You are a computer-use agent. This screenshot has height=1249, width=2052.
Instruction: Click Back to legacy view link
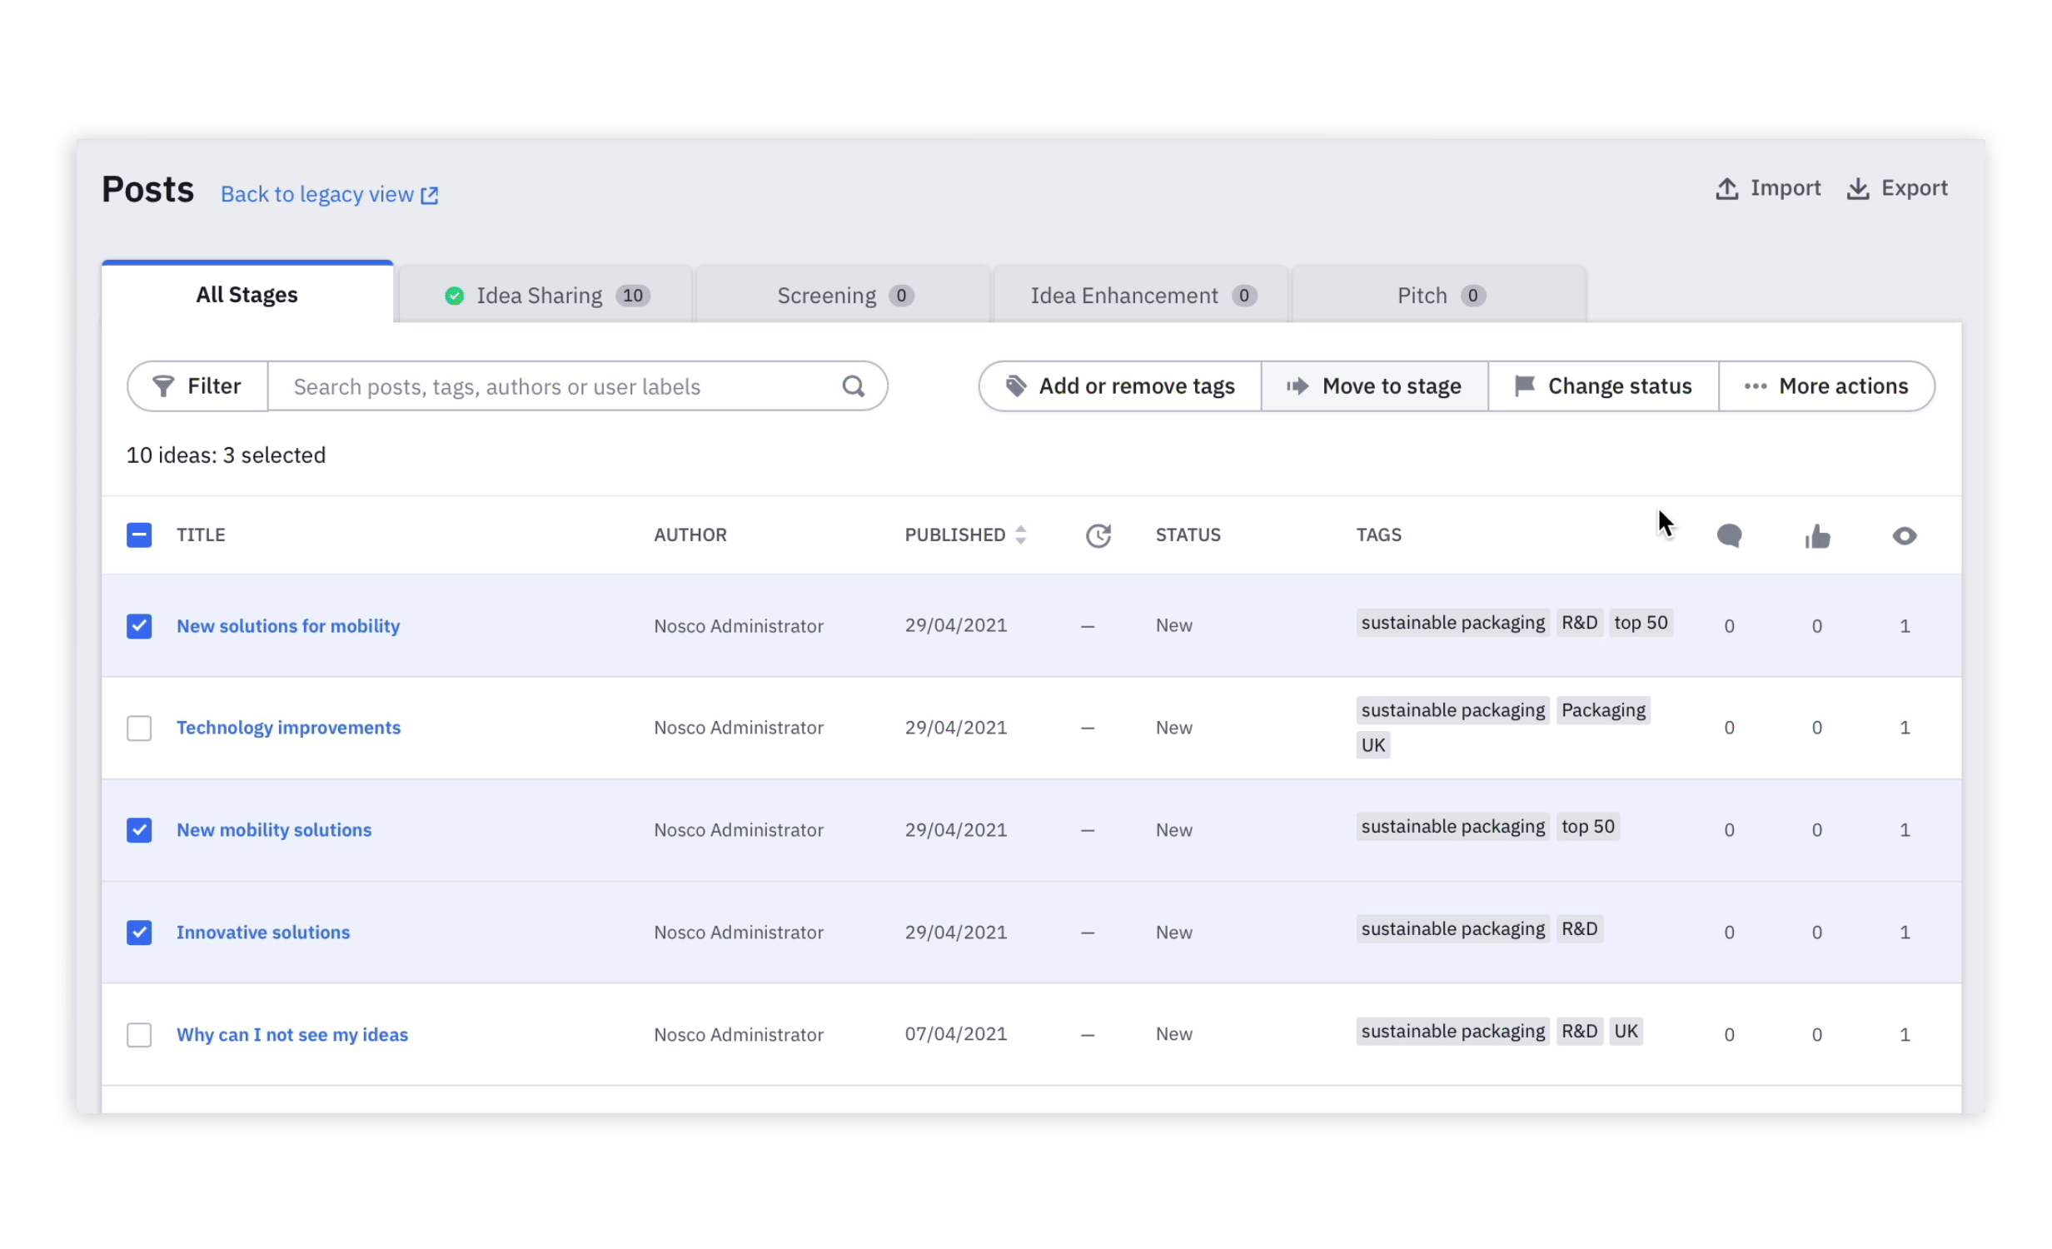coord(329,195)
